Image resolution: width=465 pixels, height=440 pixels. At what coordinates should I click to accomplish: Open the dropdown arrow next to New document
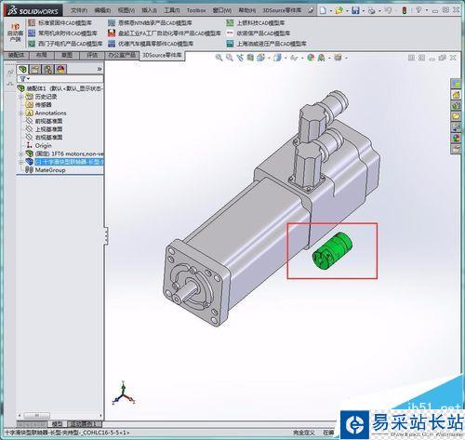pyautogui.click(x=330, y=11)
